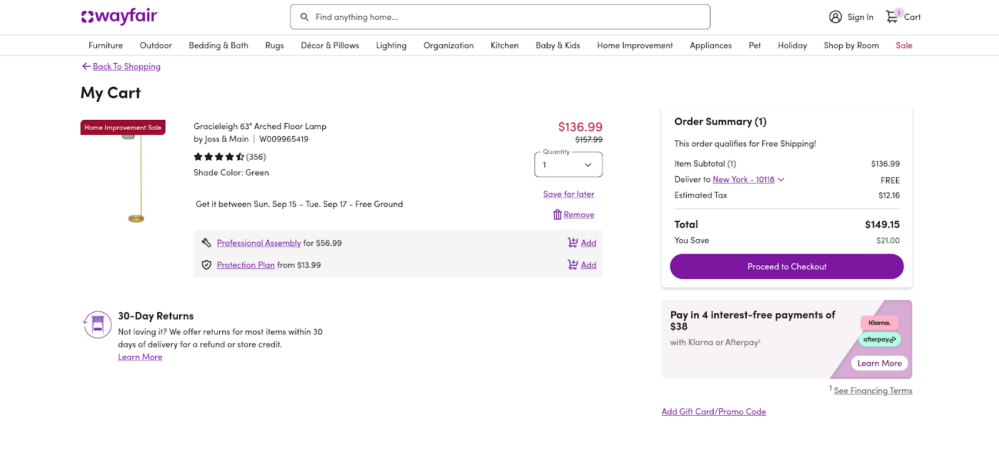Add Professional Assembly via cart icon
Screen dimensions: 999x475
point(573,243)
